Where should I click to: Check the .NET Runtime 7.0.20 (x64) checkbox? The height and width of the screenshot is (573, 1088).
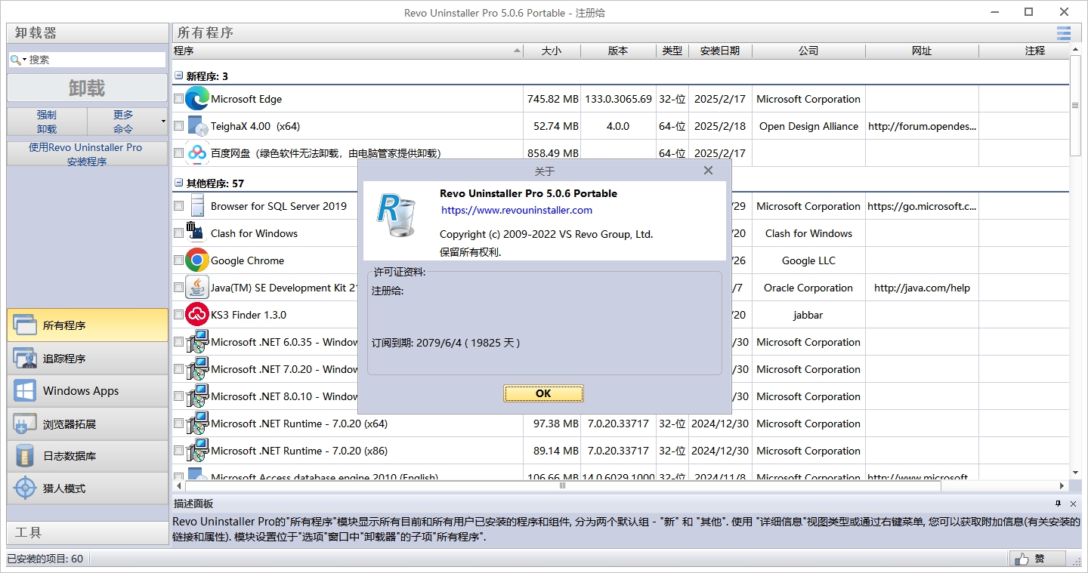(x=178, y=424)
